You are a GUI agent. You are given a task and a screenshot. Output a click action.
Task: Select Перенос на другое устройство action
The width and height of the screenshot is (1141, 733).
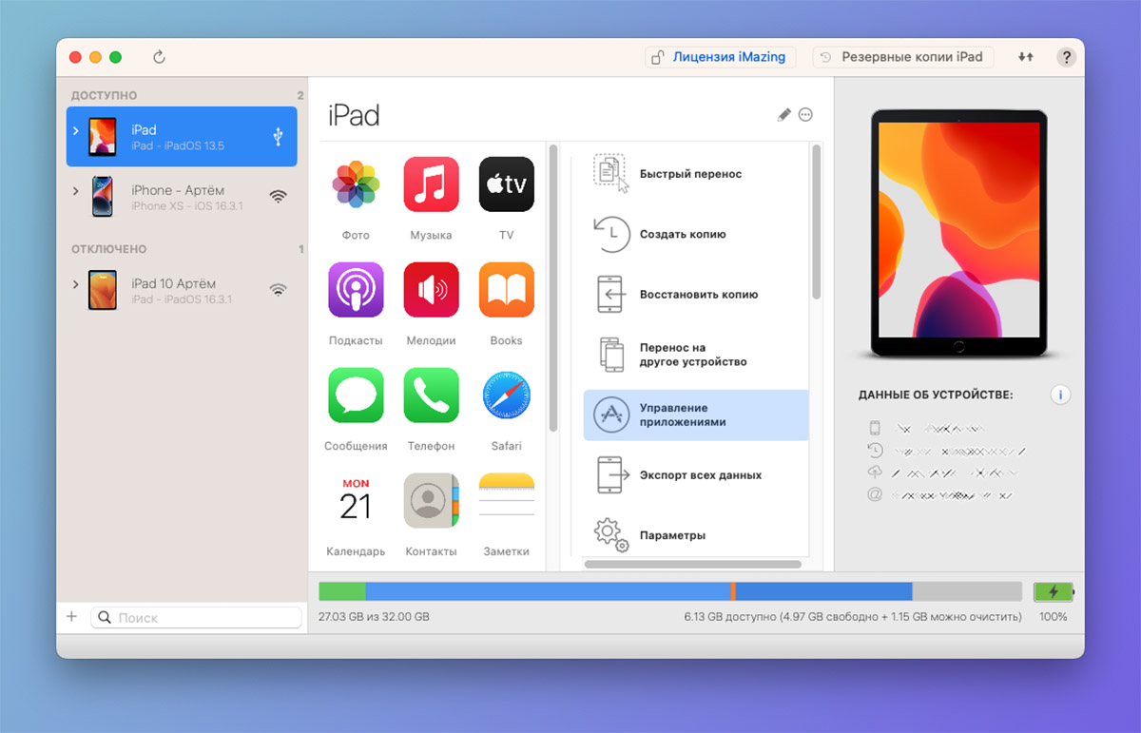click(696, 355)
